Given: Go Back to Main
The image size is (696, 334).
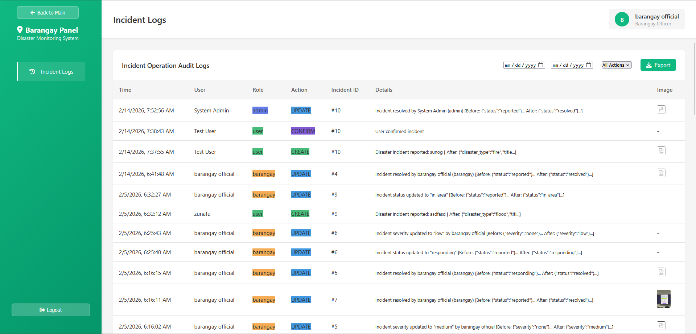Looking at the screenshot, I should (x=48, y=13).
